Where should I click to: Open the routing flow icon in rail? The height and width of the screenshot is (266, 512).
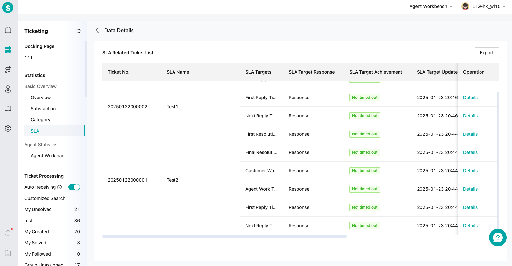click(8, 69)
